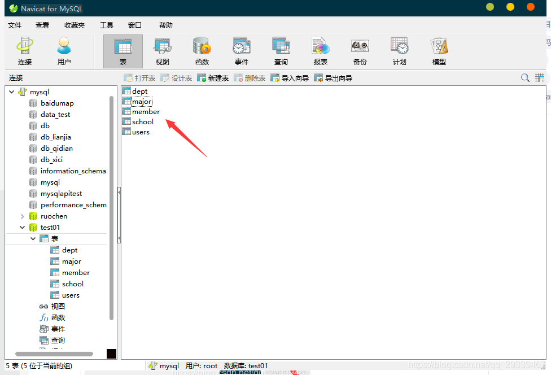This screenshot has height=375, width=551.
Task: Click the ruochen database icon
Action: coord(33,216)
